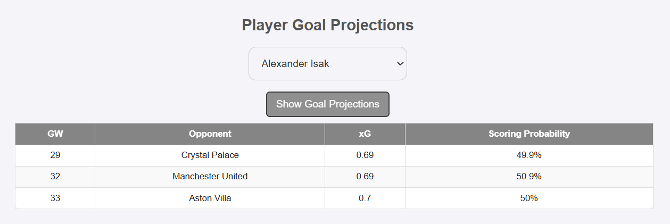
Task: Click the 0.7 xG value
Action: point(365,198)
